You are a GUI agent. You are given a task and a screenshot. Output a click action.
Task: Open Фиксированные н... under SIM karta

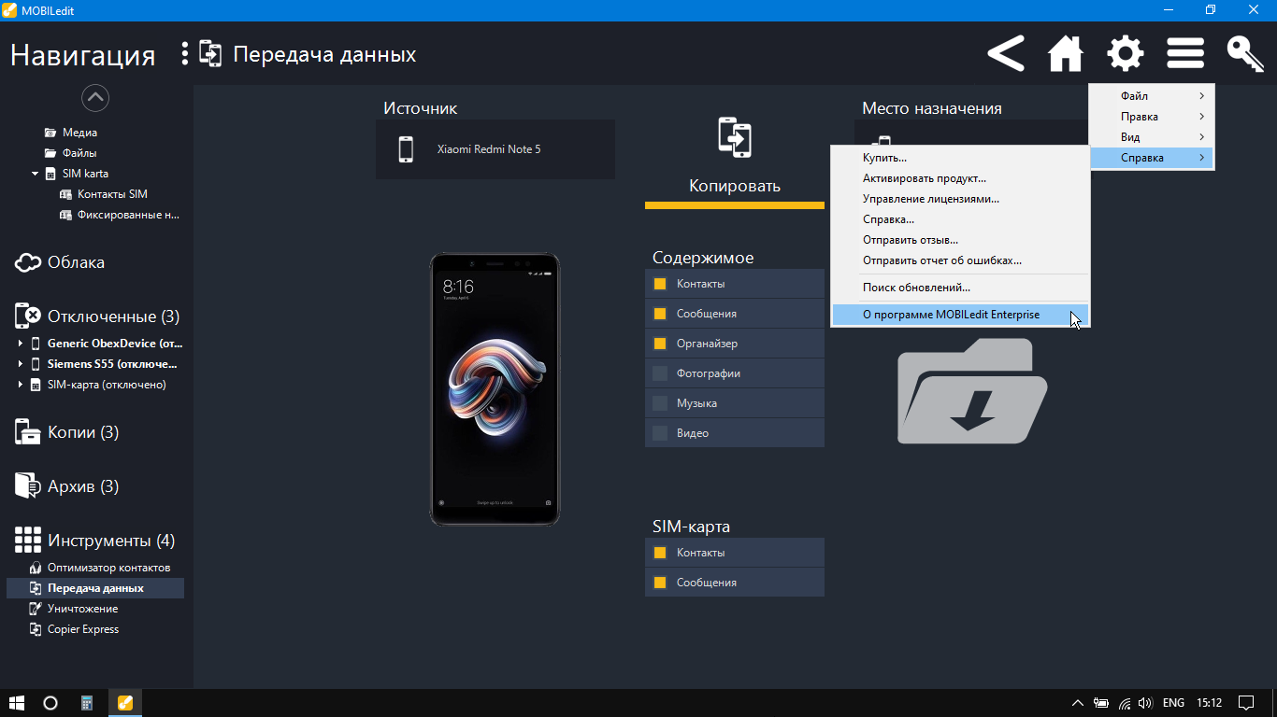coord(128,215)
